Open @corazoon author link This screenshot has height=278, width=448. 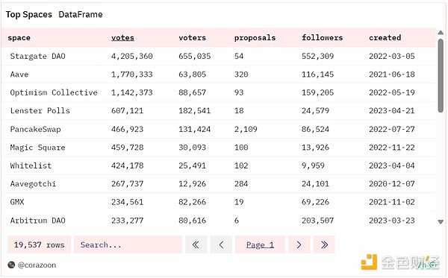pos(37,265)
